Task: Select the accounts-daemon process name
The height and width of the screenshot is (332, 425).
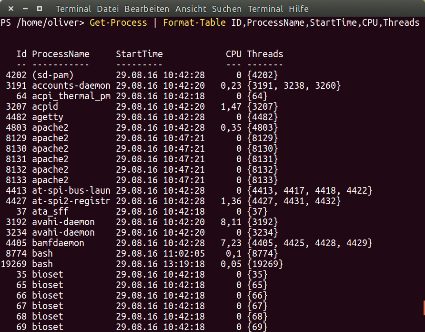Action: click(71, 86)
